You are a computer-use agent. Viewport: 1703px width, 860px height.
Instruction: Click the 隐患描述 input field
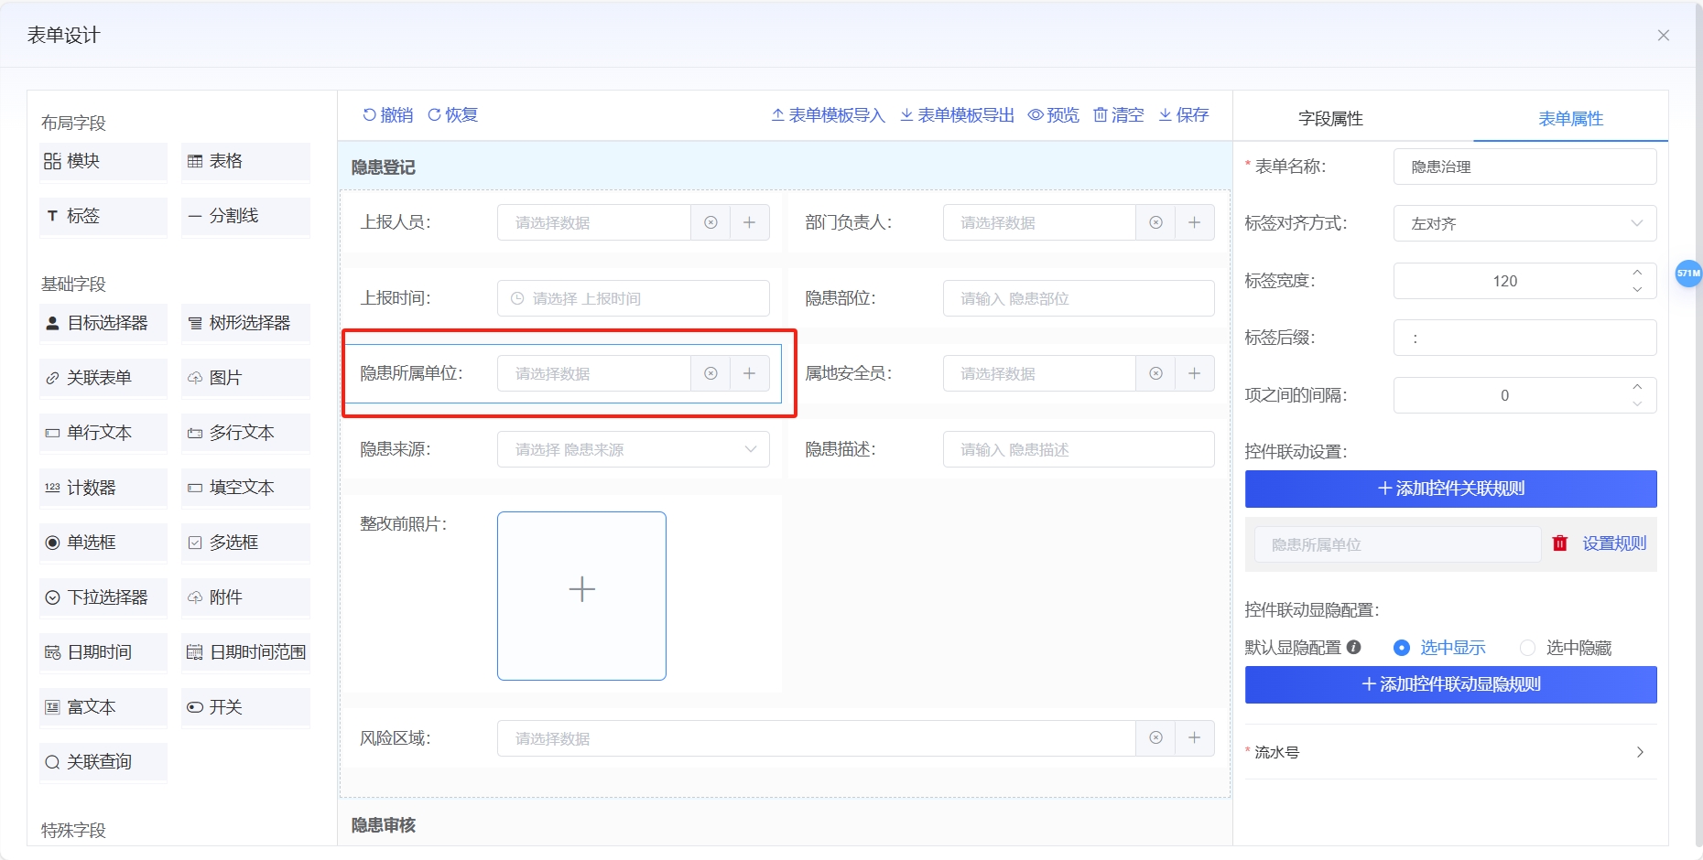point(1079,449)
